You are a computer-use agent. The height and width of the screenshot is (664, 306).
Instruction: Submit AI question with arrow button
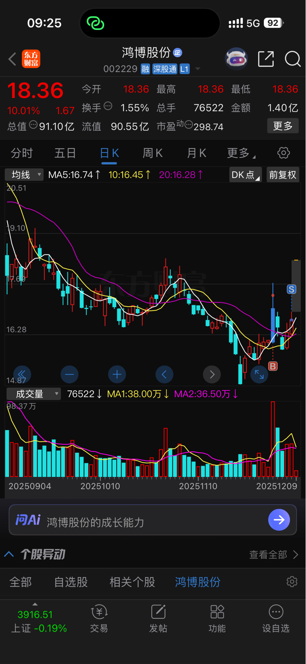tap(279, 520)
